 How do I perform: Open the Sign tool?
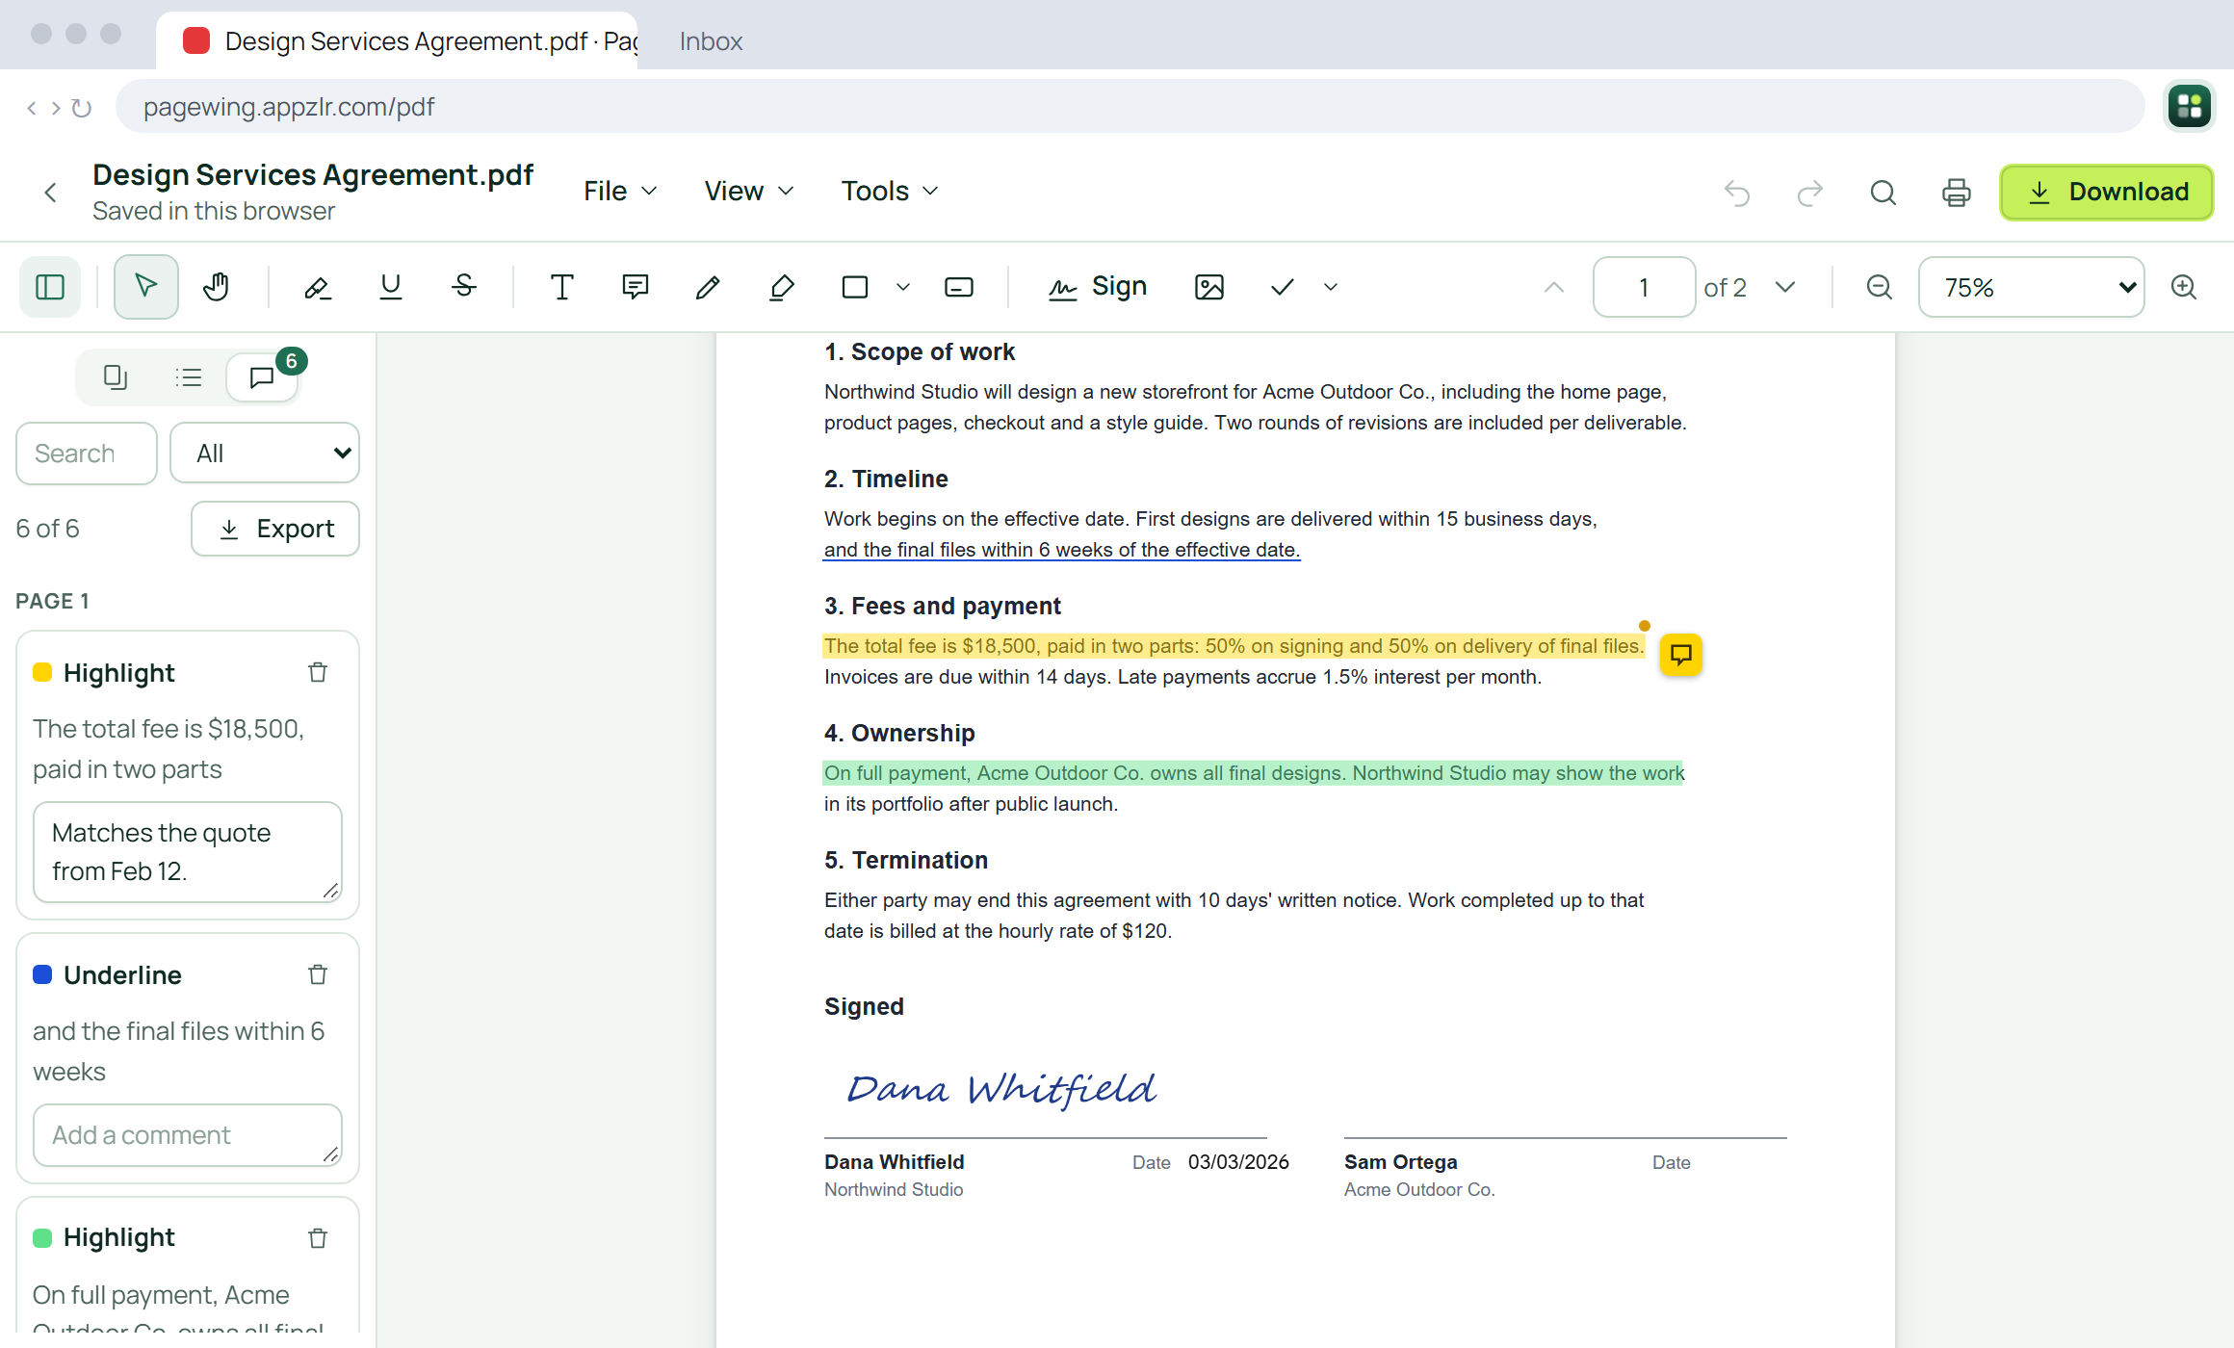click(1098, 287)
